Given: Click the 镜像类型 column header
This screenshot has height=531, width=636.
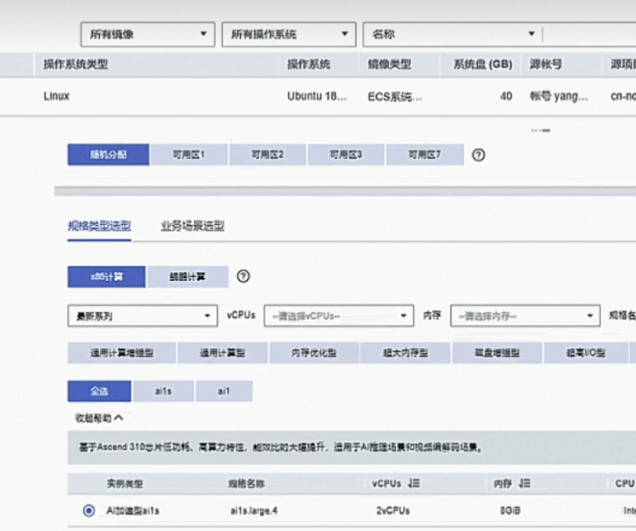Looking at the screenshot, I should coord(390,64).
